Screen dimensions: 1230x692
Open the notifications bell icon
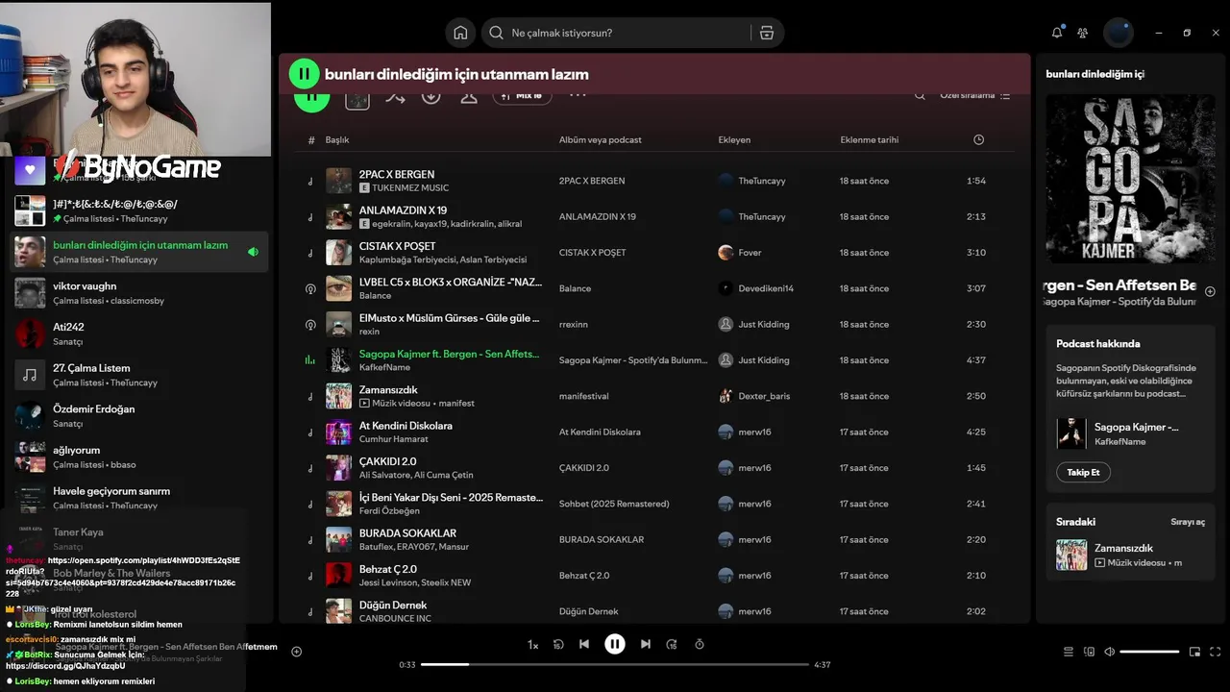pyautogui.click(x=1057, y=33)
